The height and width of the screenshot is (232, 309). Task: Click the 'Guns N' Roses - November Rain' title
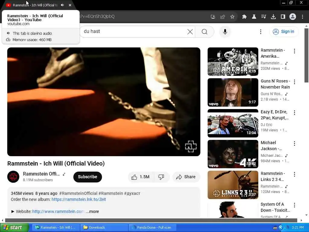[x=275, y=84]
